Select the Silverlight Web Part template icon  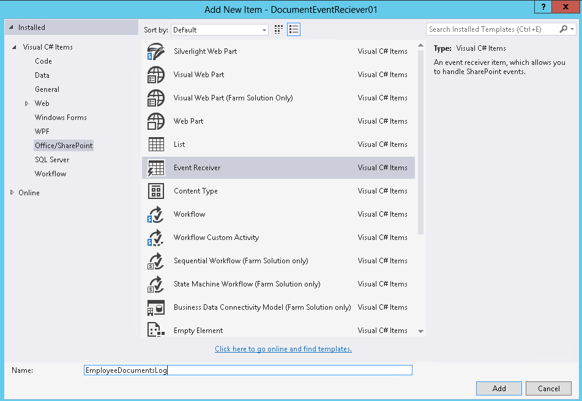click(155, 51)
